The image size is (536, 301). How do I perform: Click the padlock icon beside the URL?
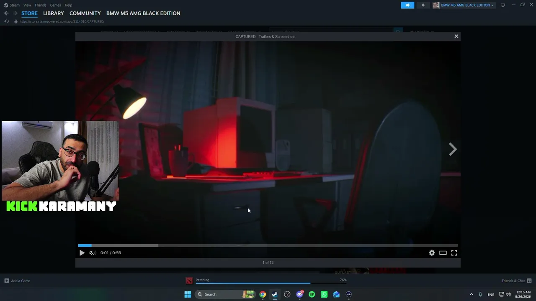[x=16, y=21]
